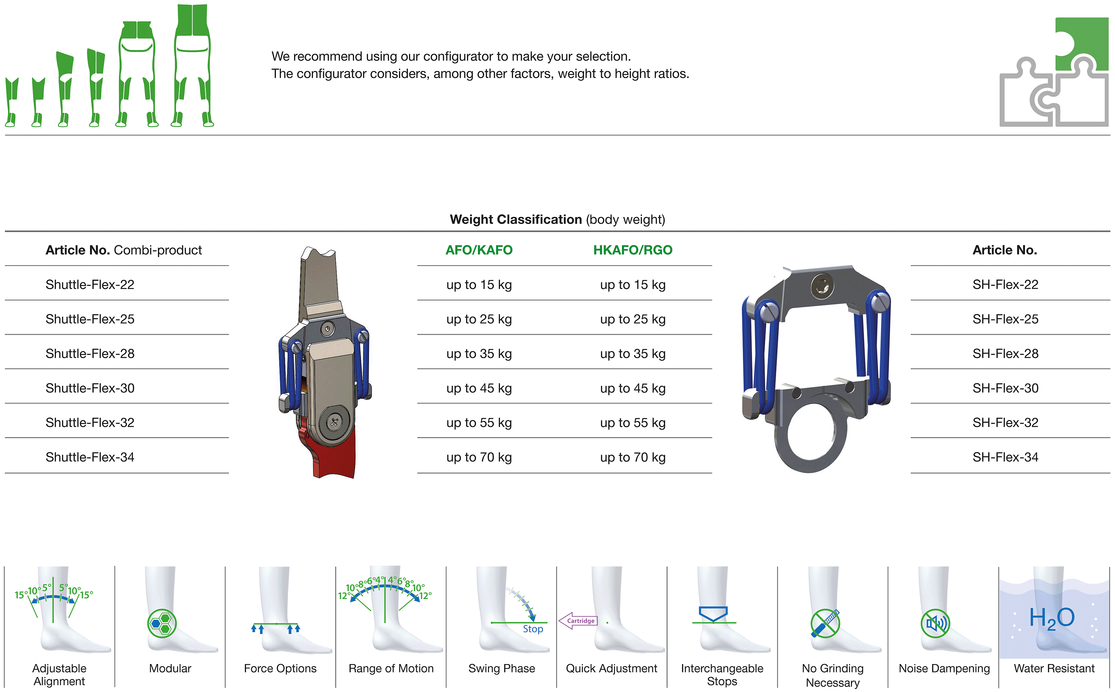Click the Force Options foot icon
Screen dimensions: 1115x692
(280, 610)
